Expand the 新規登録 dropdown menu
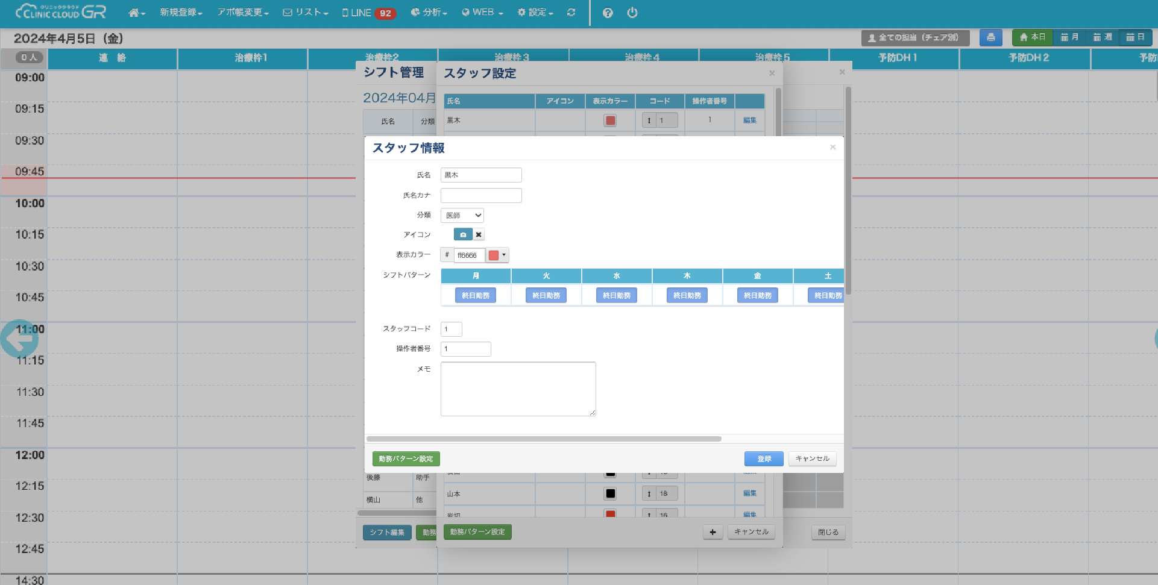Viewport: 1158px width, 585px height. [181, 13]
